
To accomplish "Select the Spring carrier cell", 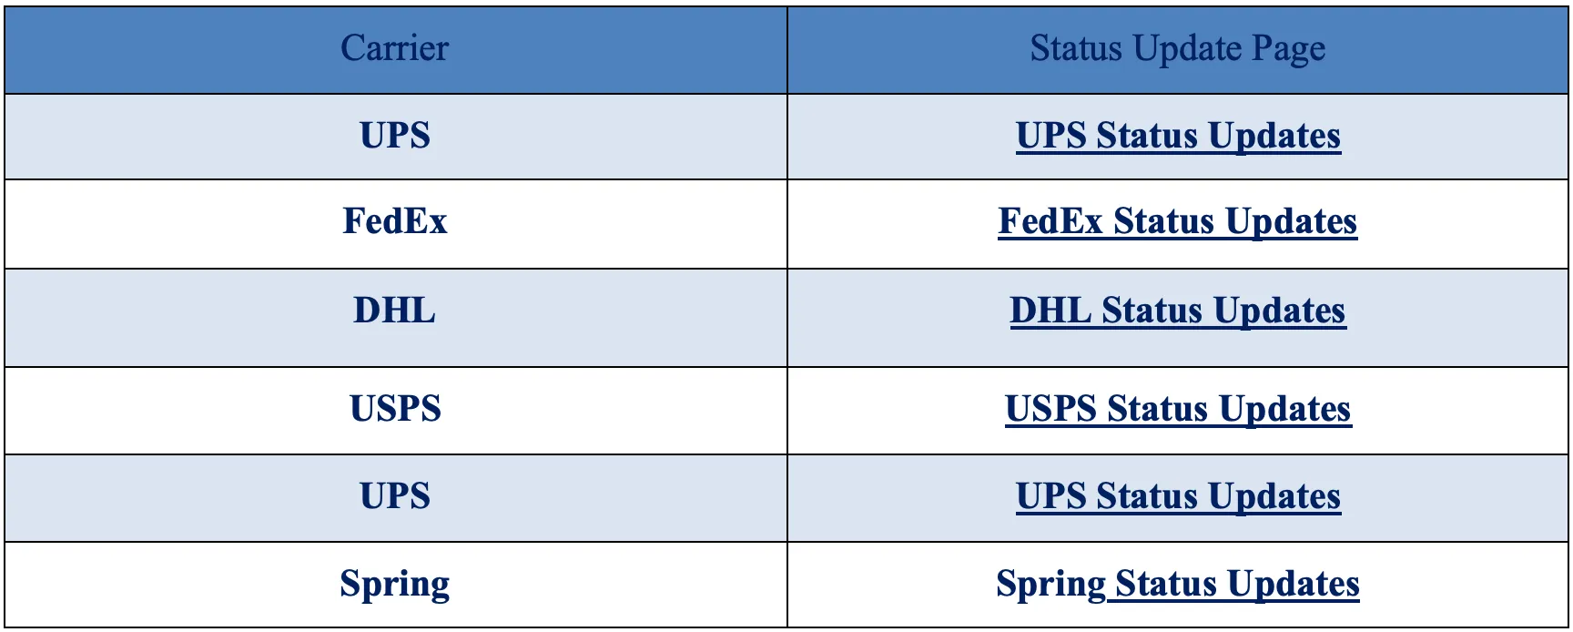I will [395, 585].
